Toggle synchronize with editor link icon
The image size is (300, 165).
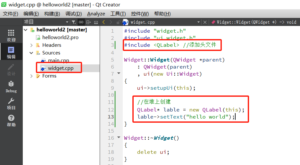tap(81, 22)
